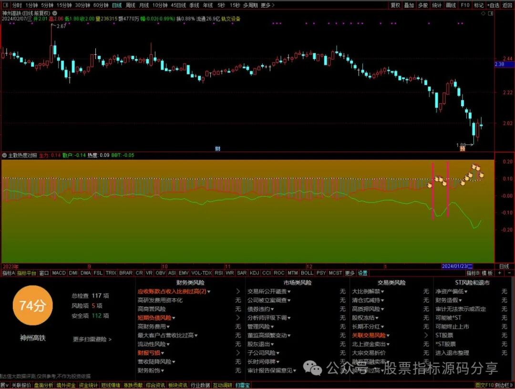Click the panel layout icon before 分时
The width and height of the screenshot is (515, 389).
click(x=6, y=5)
